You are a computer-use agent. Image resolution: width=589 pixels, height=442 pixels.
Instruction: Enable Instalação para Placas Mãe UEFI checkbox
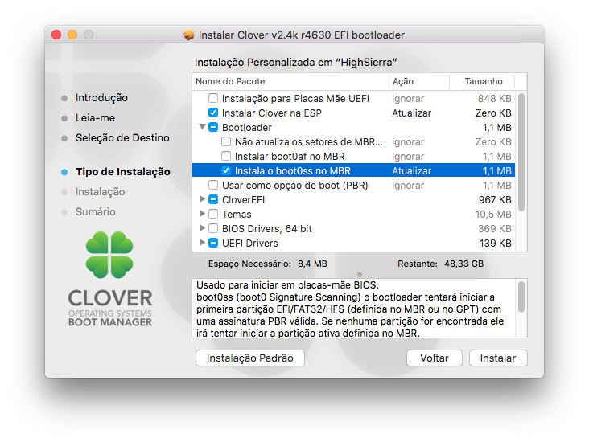tap(213, 99)
